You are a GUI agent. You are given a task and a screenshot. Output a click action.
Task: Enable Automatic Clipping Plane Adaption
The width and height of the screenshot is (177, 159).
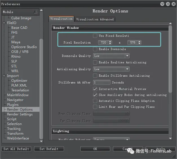click(95, 101)
